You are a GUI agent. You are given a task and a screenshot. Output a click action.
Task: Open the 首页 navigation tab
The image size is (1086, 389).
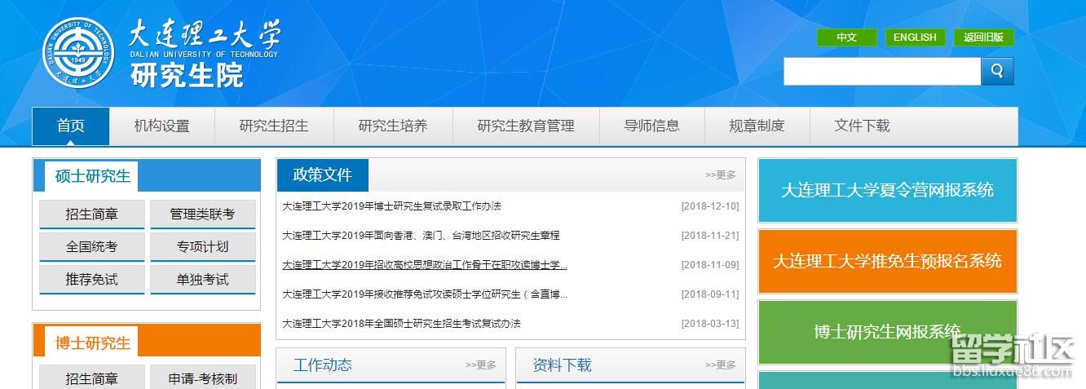coord(70,126)
